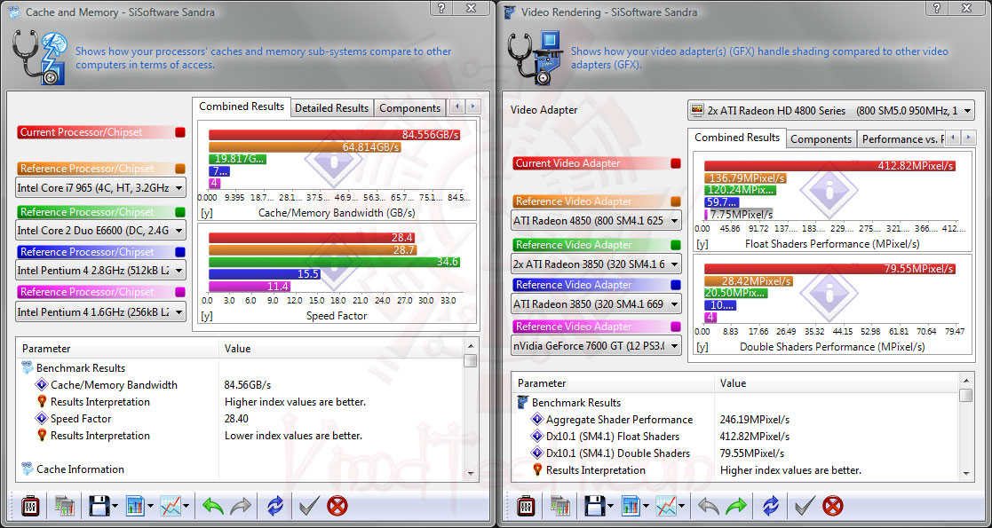Select Combined Results tab in Video Rendering
This screenshot has width=992, height=528.
coord(737,138)
